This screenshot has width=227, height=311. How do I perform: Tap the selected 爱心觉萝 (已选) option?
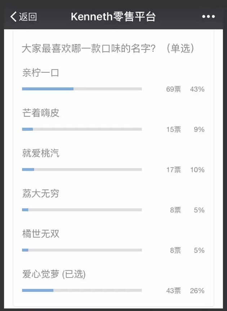pos(54,275)
